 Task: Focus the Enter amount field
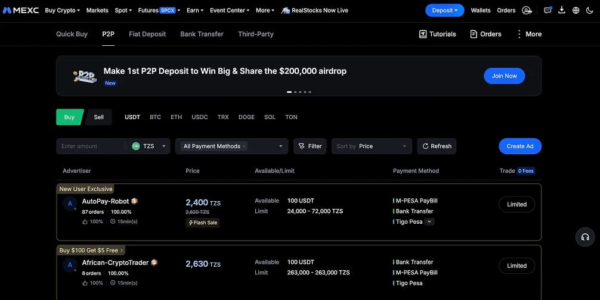click(x=90, y=146)
